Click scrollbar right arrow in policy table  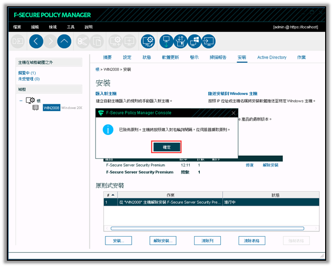pos(316,228)
